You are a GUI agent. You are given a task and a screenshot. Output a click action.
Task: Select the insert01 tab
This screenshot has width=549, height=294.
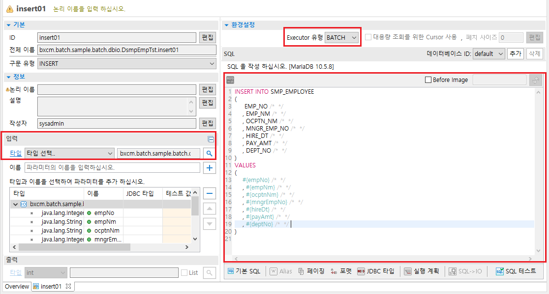pos(51,286)
